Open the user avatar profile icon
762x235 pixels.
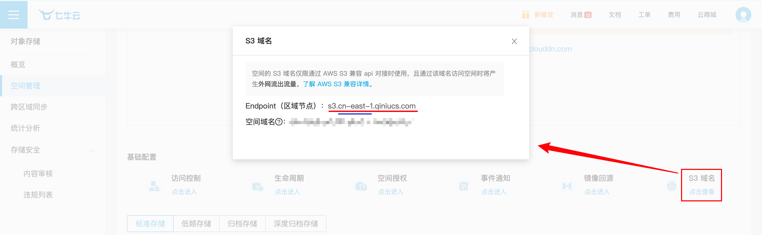pos(743,15)
